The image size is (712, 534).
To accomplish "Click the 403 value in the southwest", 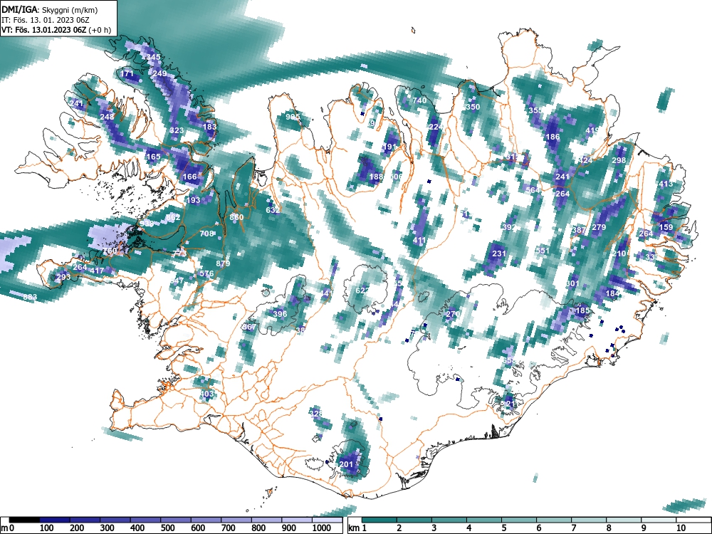I will coord(206,394).
